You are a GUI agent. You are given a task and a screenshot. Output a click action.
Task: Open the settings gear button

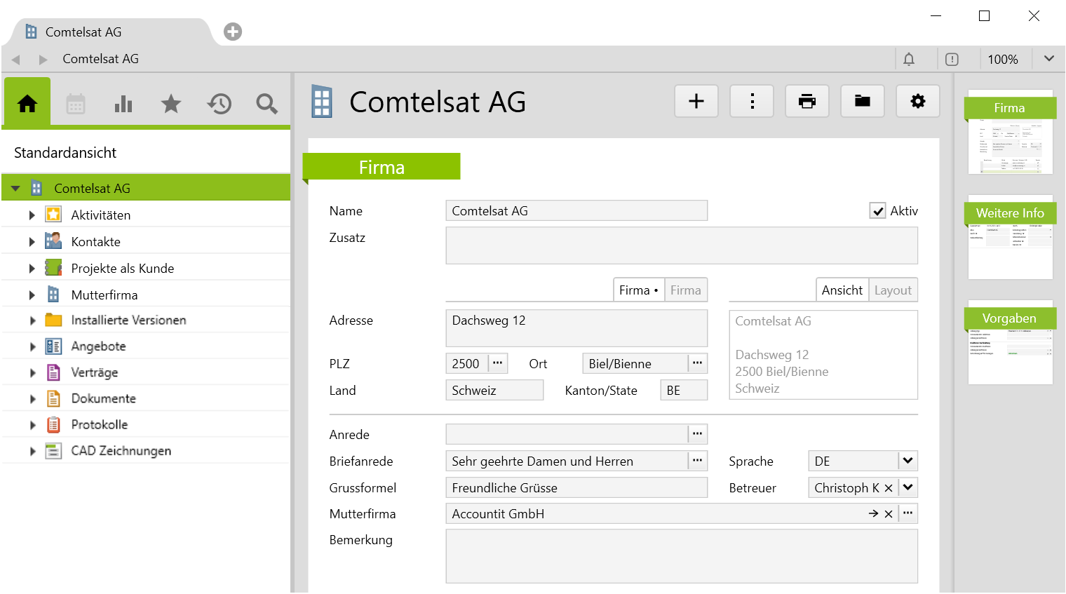pyautogui.click(x=918, y=102)
